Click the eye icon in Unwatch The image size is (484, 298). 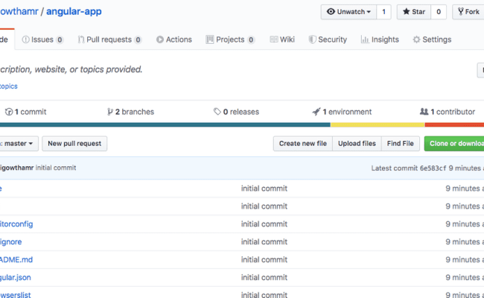331,12
